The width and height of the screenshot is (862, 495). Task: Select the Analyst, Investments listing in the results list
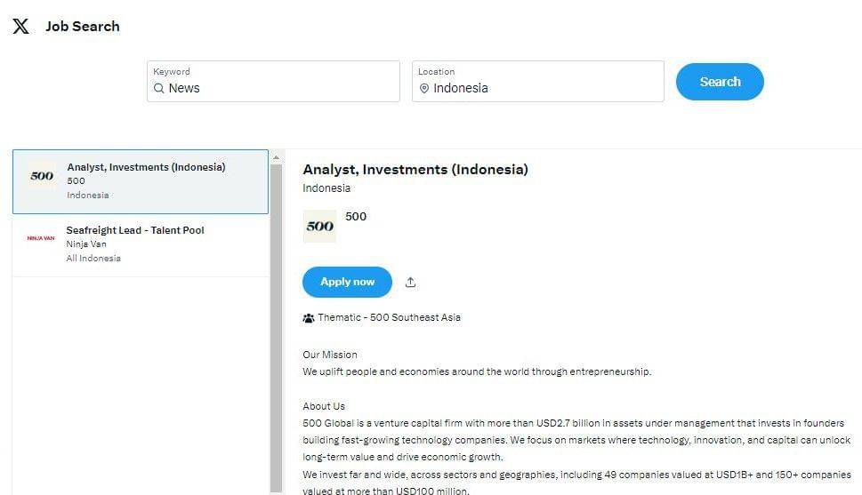tap(146, 167)
